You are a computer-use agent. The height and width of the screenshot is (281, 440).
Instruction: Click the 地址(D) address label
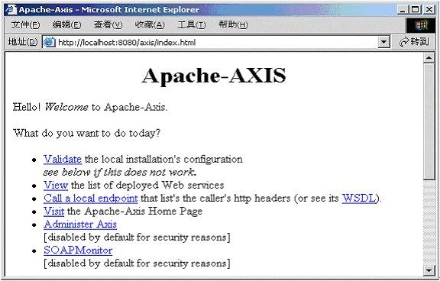(23, 42)
